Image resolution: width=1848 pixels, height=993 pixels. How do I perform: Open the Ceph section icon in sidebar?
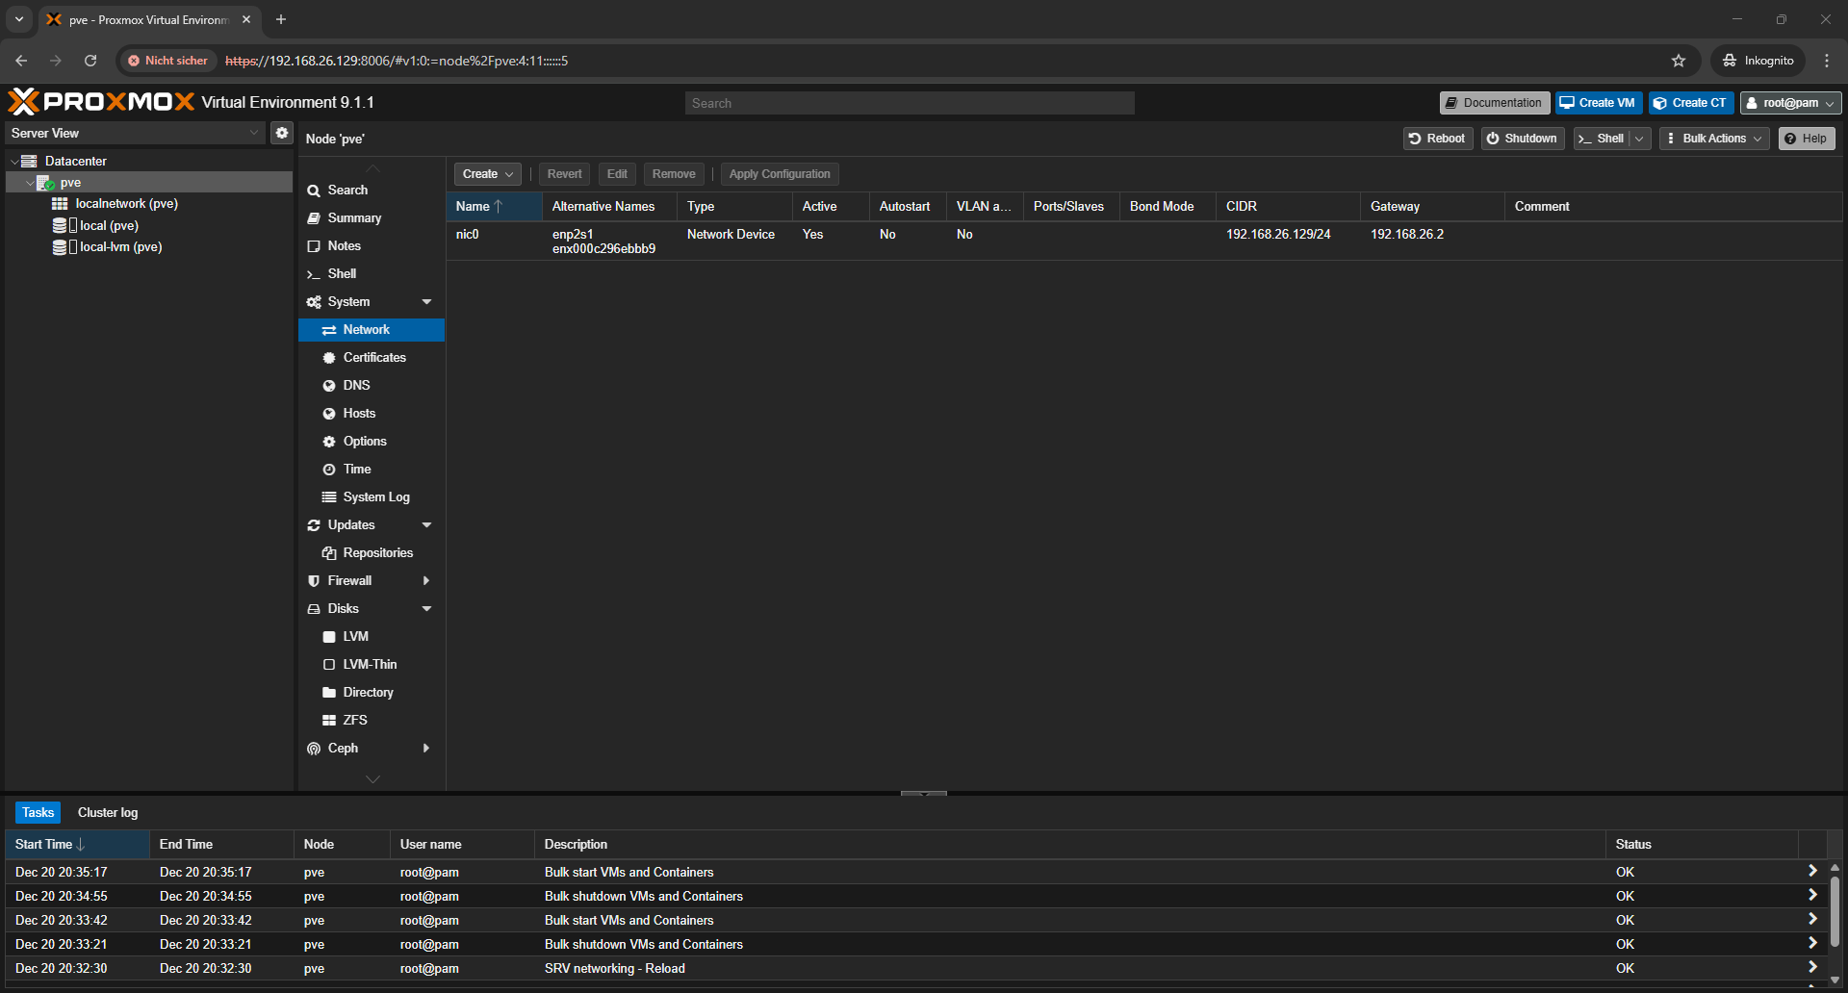pyautogui.click(x=314, y=749)
